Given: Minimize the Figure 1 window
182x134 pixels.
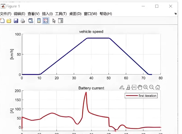Looking at the screenshot, I should coord(143,6).
